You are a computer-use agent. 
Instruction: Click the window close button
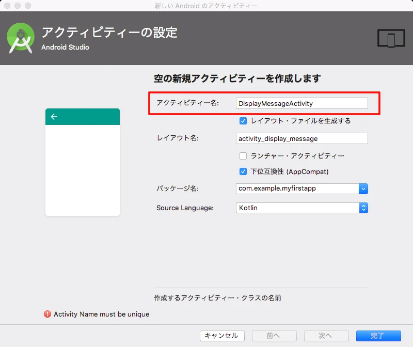coord(7,6)
